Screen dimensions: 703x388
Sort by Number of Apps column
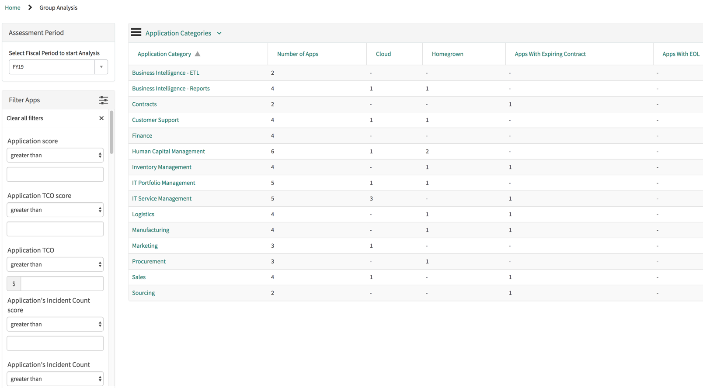click(x=298, y=54)
